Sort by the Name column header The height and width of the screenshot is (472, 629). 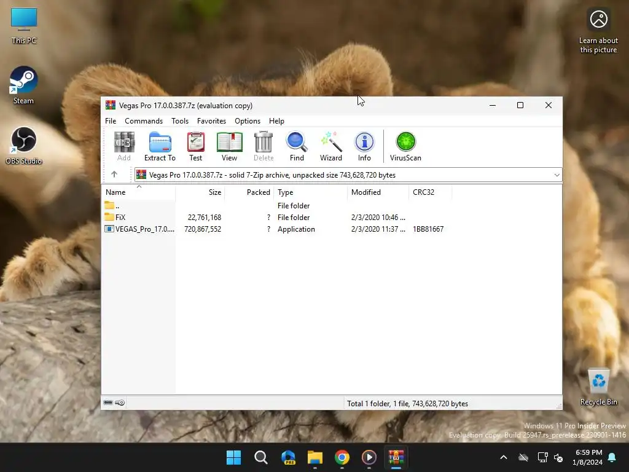point(139,192)
